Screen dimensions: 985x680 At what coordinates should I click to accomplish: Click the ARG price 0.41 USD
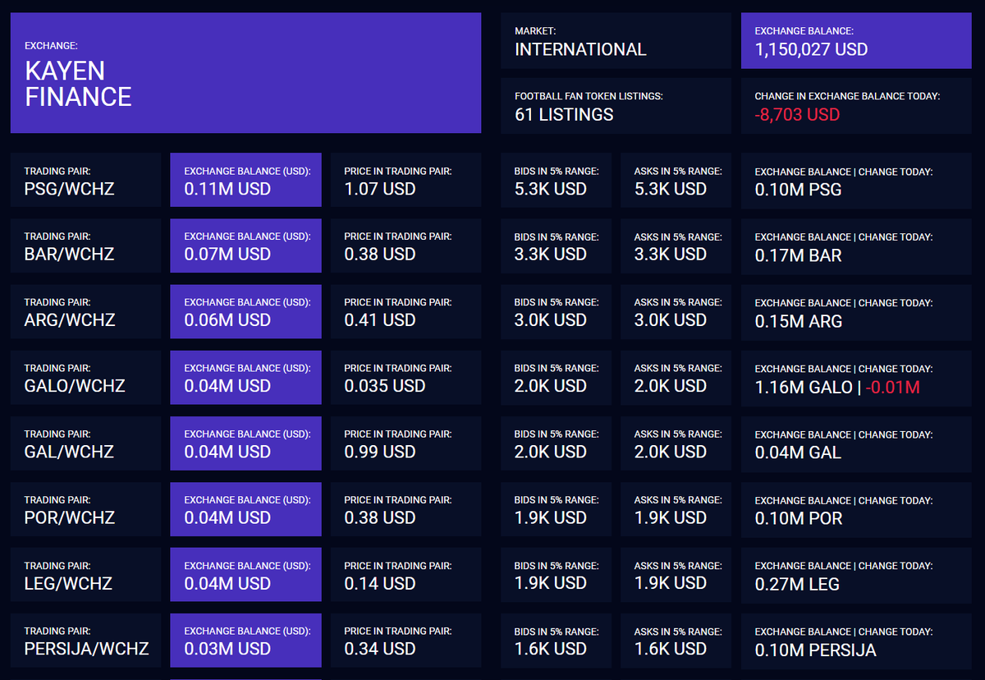pos(405,311)
